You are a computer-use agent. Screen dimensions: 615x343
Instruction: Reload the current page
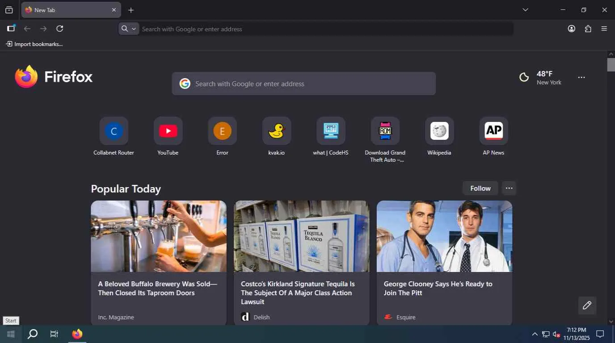(x=60, y=29)
